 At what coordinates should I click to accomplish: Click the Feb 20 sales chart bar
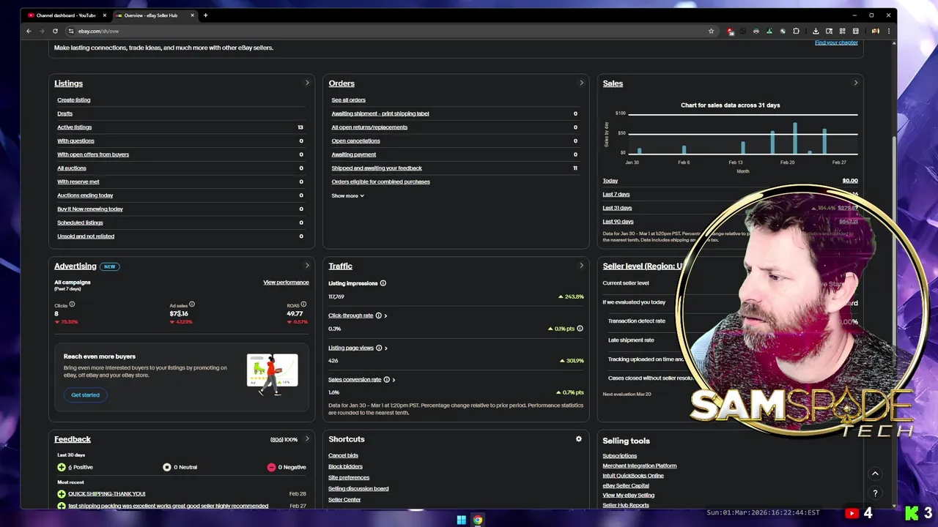coord(795,138)
